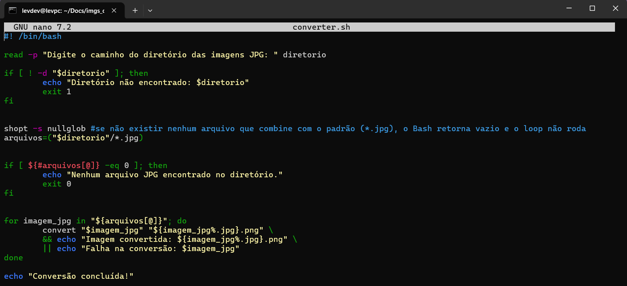This screenshot has width=627, height=286.
Task: Click the 'diretorio' variable after the read prompt
Action: click(304, 55)
